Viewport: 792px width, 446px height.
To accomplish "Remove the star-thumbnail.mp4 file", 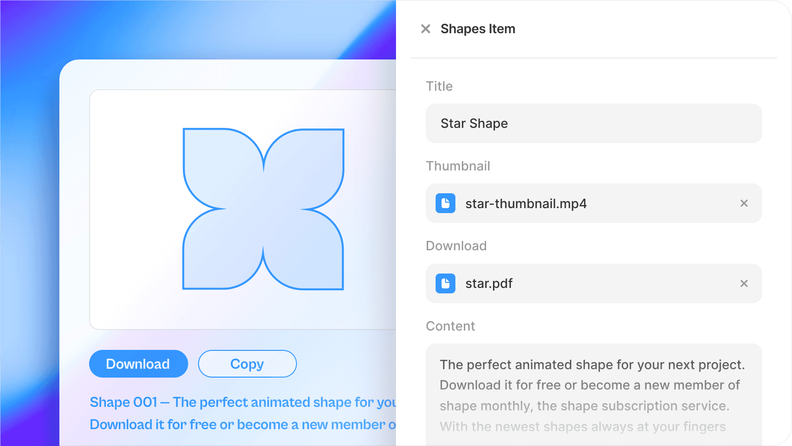I will pos(744,203).
